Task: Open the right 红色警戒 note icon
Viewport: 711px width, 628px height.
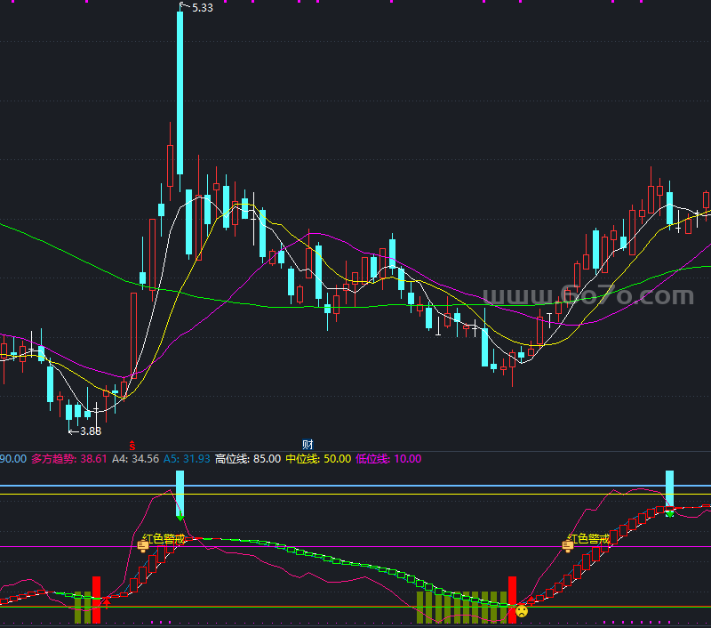Action: point(568,545)
